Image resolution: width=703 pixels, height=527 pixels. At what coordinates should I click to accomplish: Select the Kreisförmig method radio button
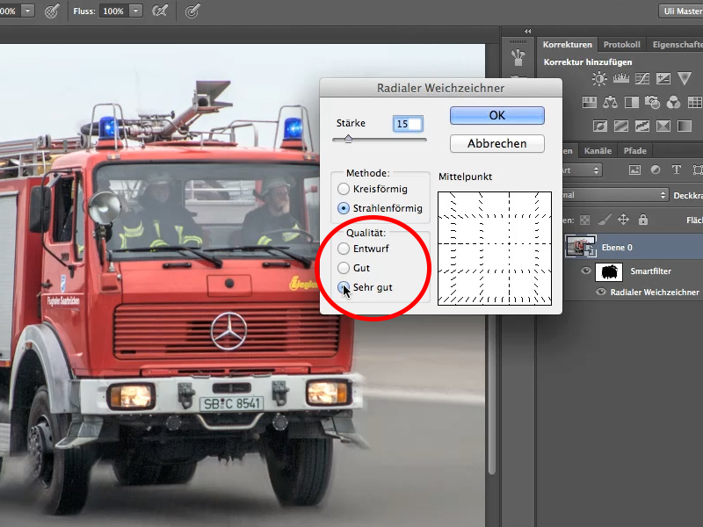(x=344, y=189)
